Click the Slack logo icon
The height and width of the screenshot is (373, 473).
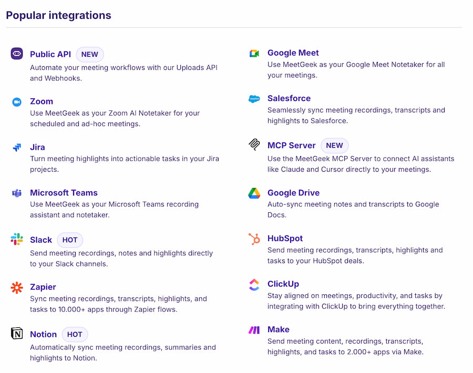(17, 240)
